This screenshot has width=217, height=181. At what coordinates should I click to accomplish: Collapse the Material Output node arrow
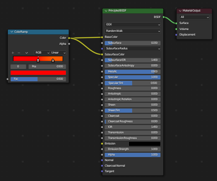click(180, 11)
